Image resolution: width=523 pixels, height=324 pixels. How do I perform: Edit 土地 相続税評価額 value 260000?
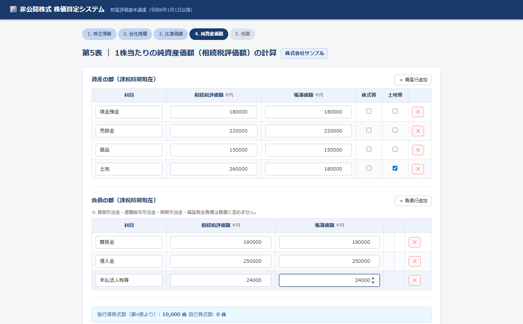pyautogui.click(x=214, y=169)
